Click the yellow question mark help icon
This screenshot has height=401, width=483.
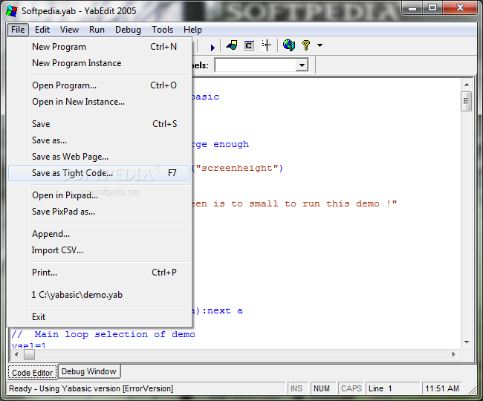(x=306, y=45)
